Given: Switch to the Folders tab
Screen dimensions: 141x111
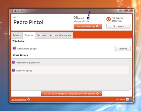Looking at the screenshot, I should click(17, 35).
